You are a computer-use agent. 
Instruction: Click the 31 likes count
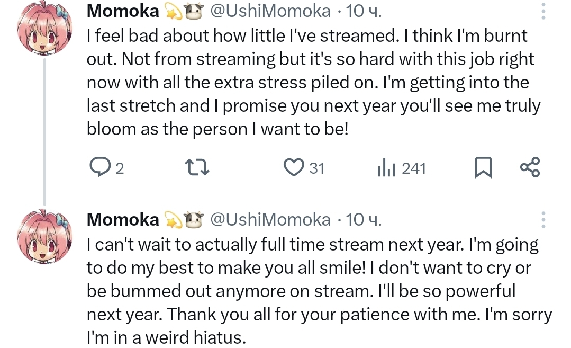(316, 168)
